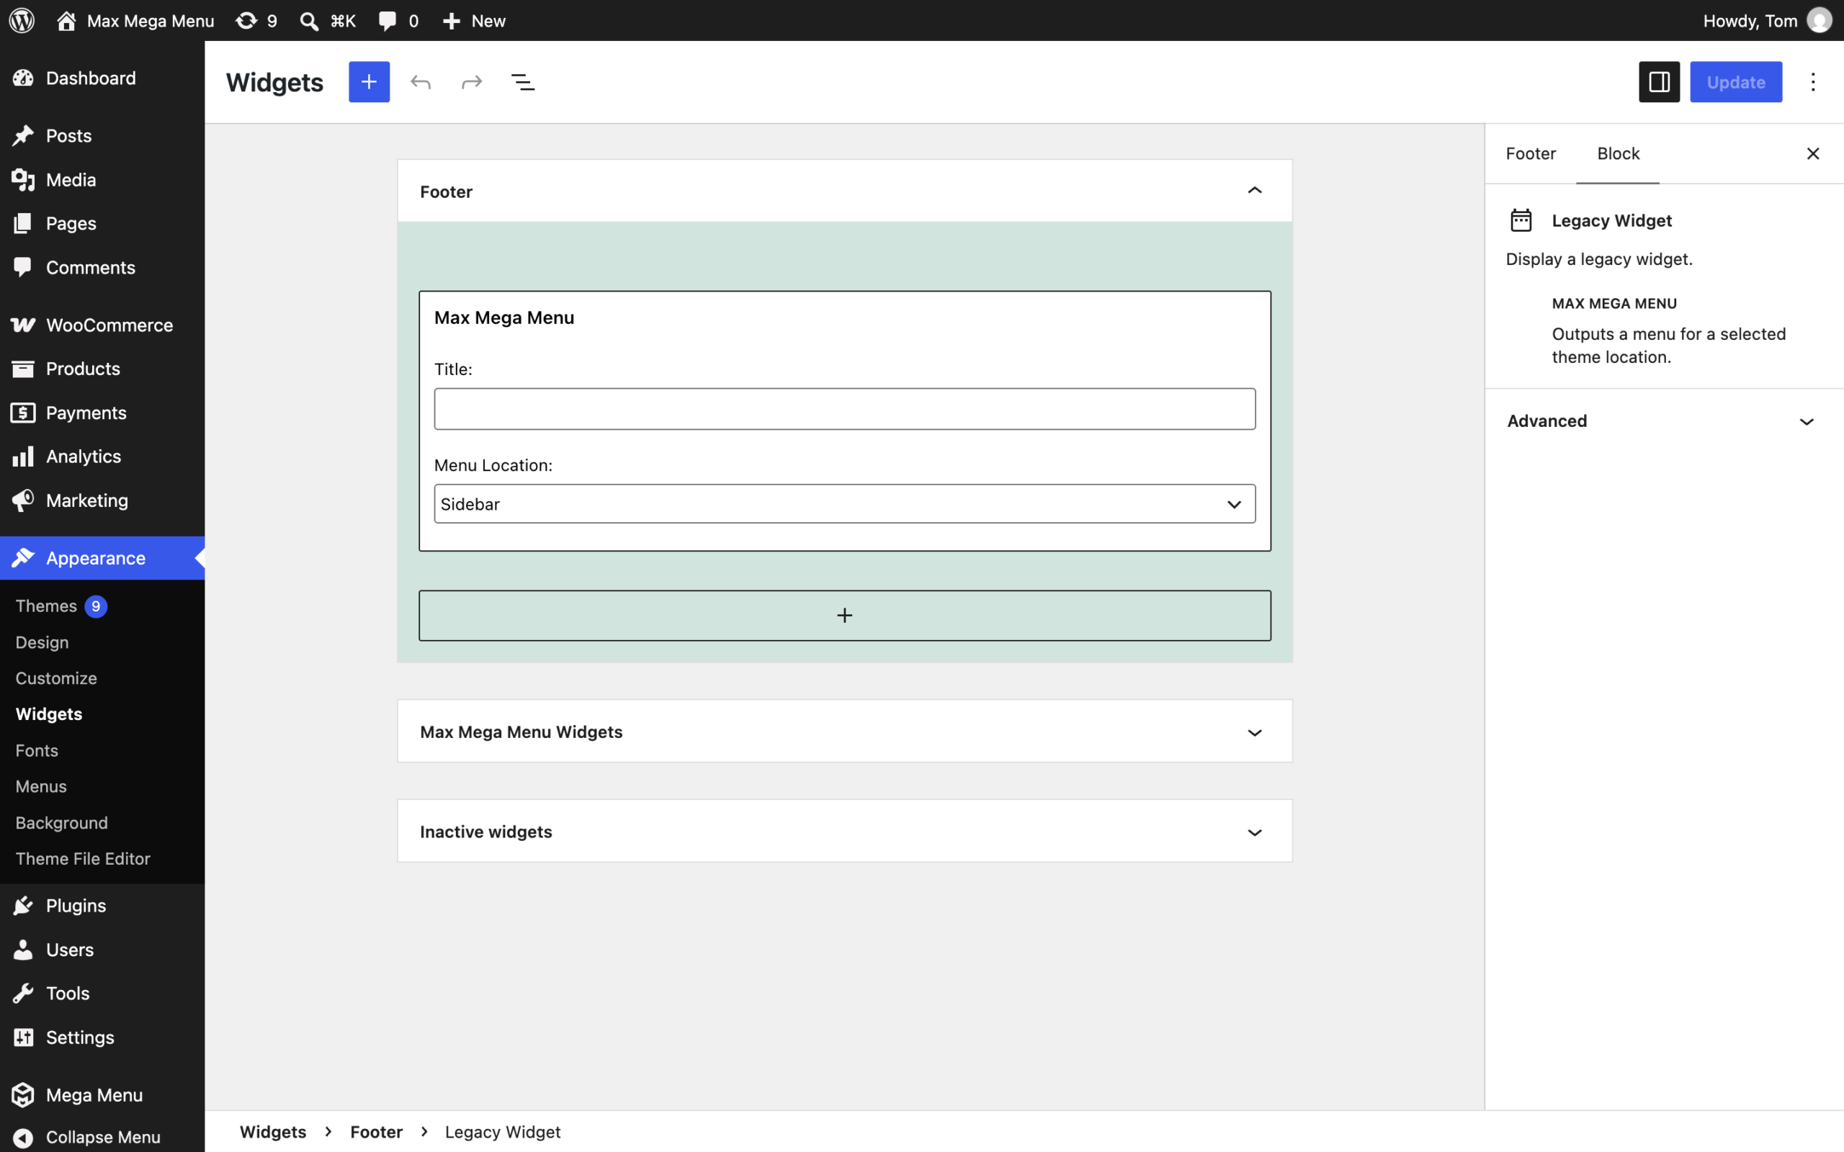Open the Mega Menu admin item

coord(102,1095)
